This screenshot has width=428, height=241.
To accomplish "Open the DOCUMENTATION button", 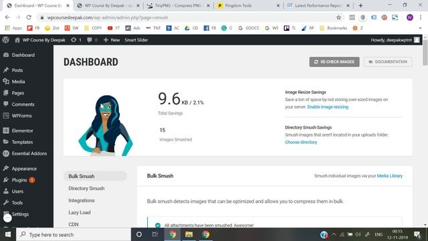I will (388, 62).
